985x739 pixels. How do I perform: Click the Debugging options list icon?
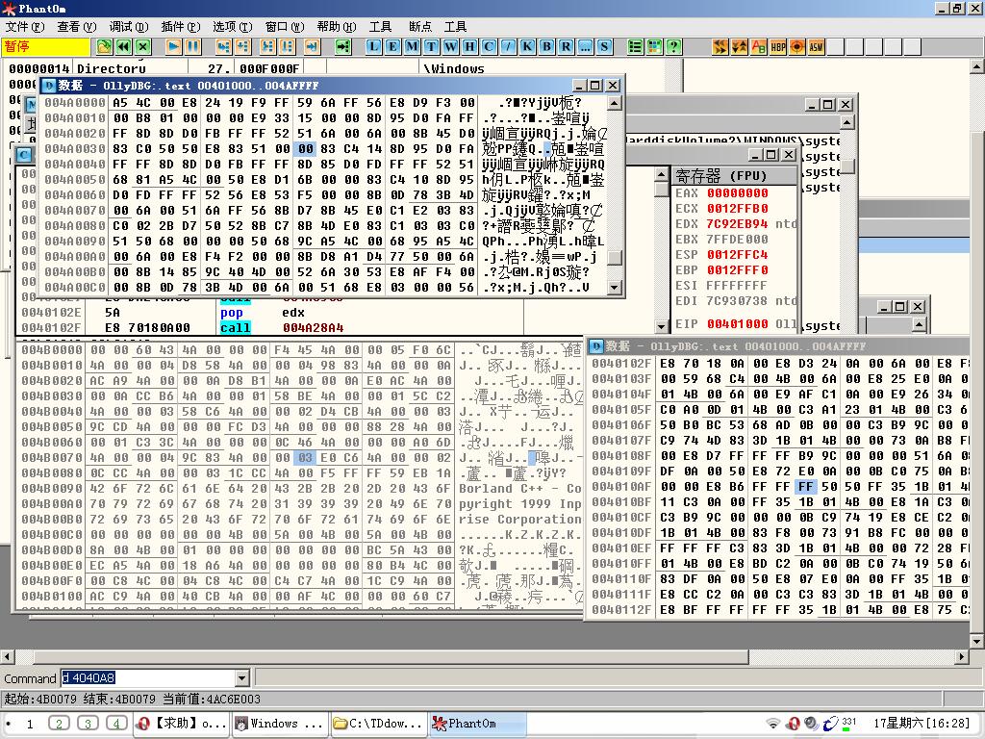(635, 46)
